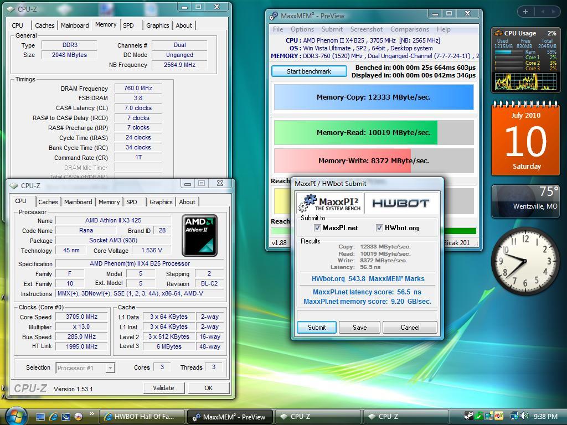This screenshot has width=567, height=425.
Task: Add a gadget with the sidebar plus button
Action: click(x=525, y=12)
